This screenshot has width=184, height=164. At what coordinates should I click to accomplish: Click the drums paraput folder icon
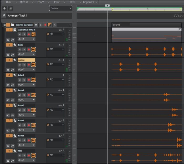point(13,25)
